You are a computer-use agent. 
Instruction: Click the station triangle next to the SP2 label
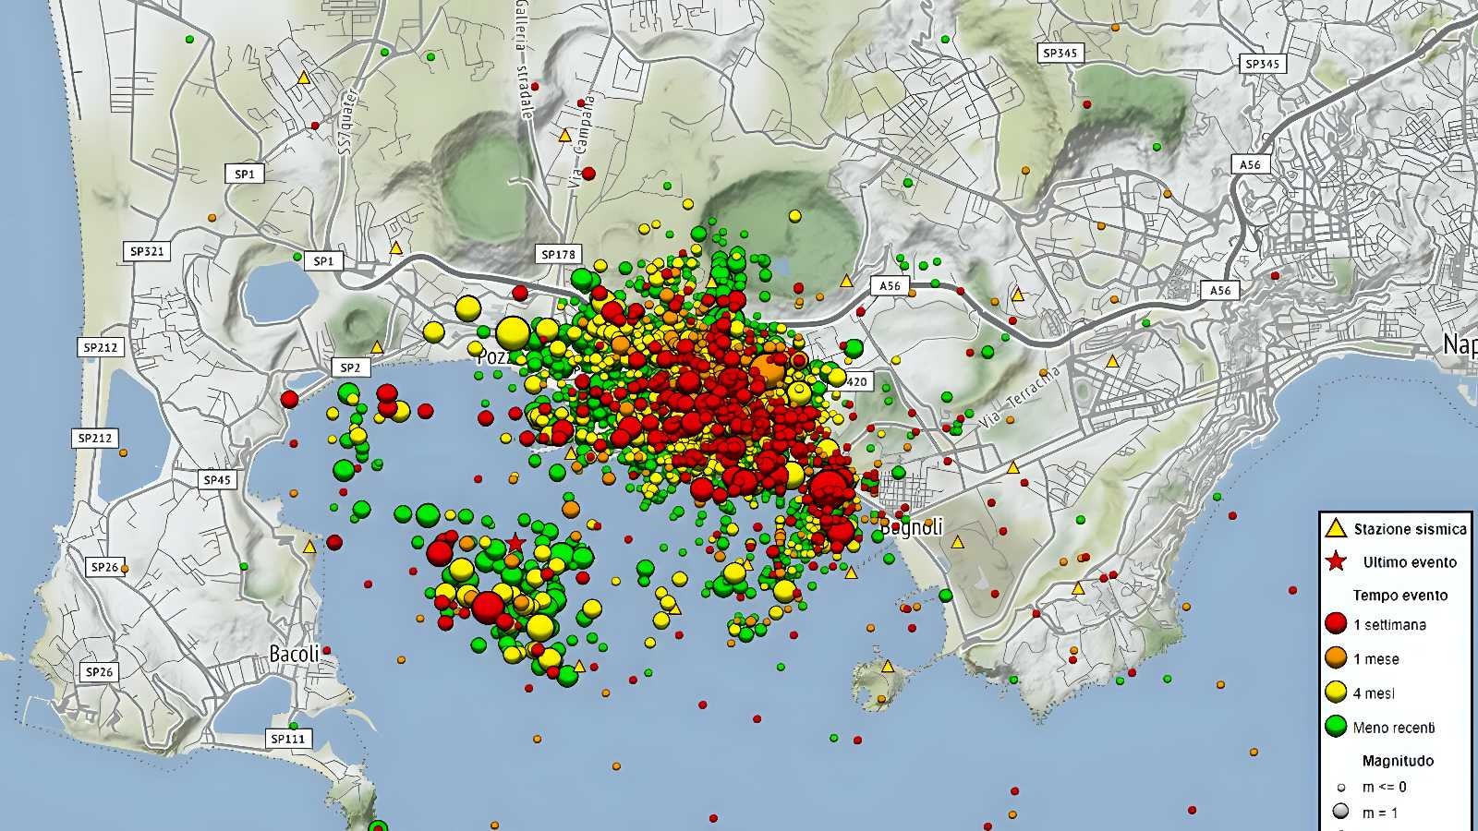(x=377, y=347)
